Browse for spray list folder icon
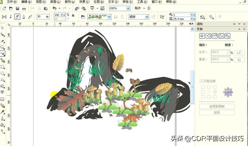This screenshot has height=146, width=248. click(83, 17)
